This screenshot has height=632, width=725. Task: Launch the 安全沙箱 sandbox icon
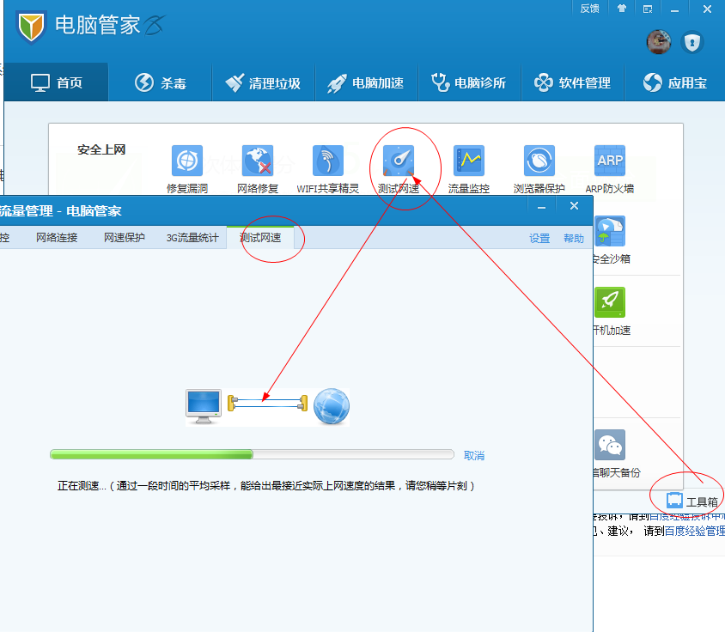(609, 232)
